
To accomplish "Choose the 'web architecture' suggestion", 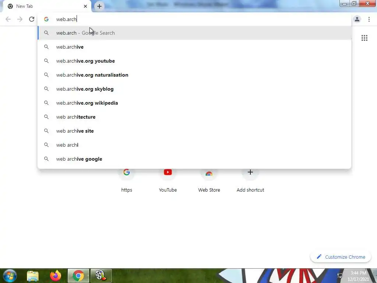I will click(x=194, y=117).
